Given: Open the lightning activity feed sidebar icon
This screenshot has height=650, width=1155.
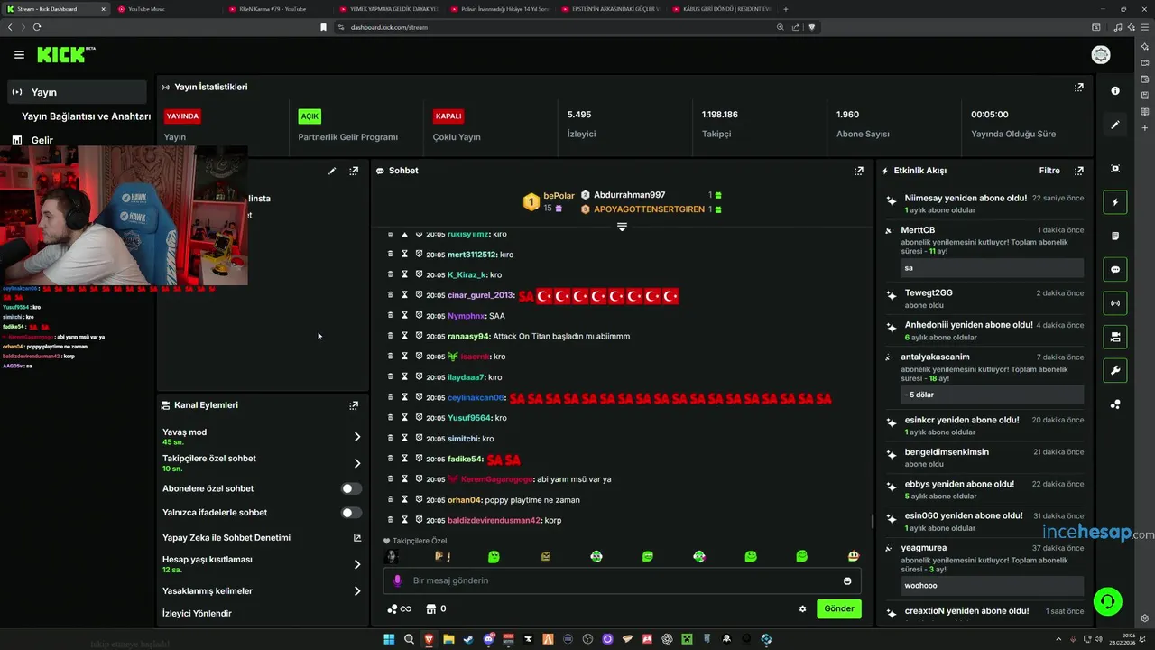Looking at the screenshot, I should pyautogui.click(x=1115, y=202).
